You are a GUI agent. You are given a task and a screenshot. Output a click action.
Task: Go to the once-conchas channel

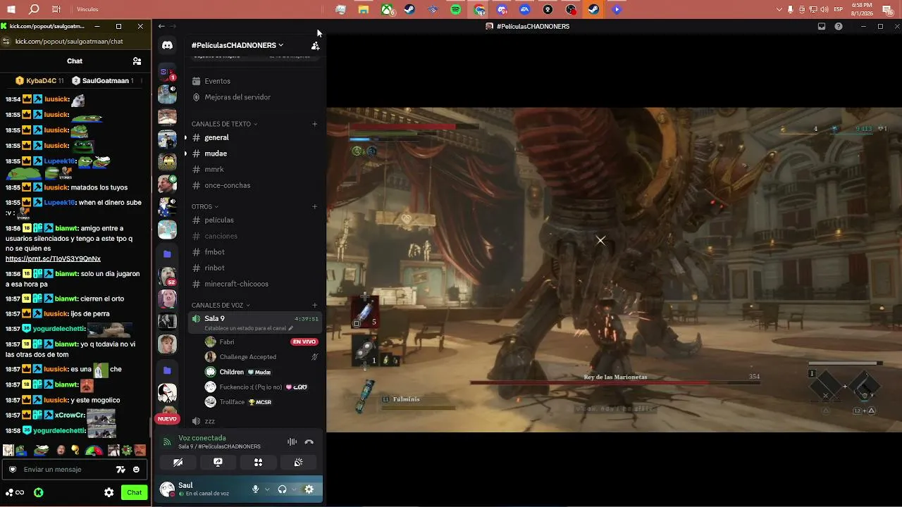pos(255,186)
